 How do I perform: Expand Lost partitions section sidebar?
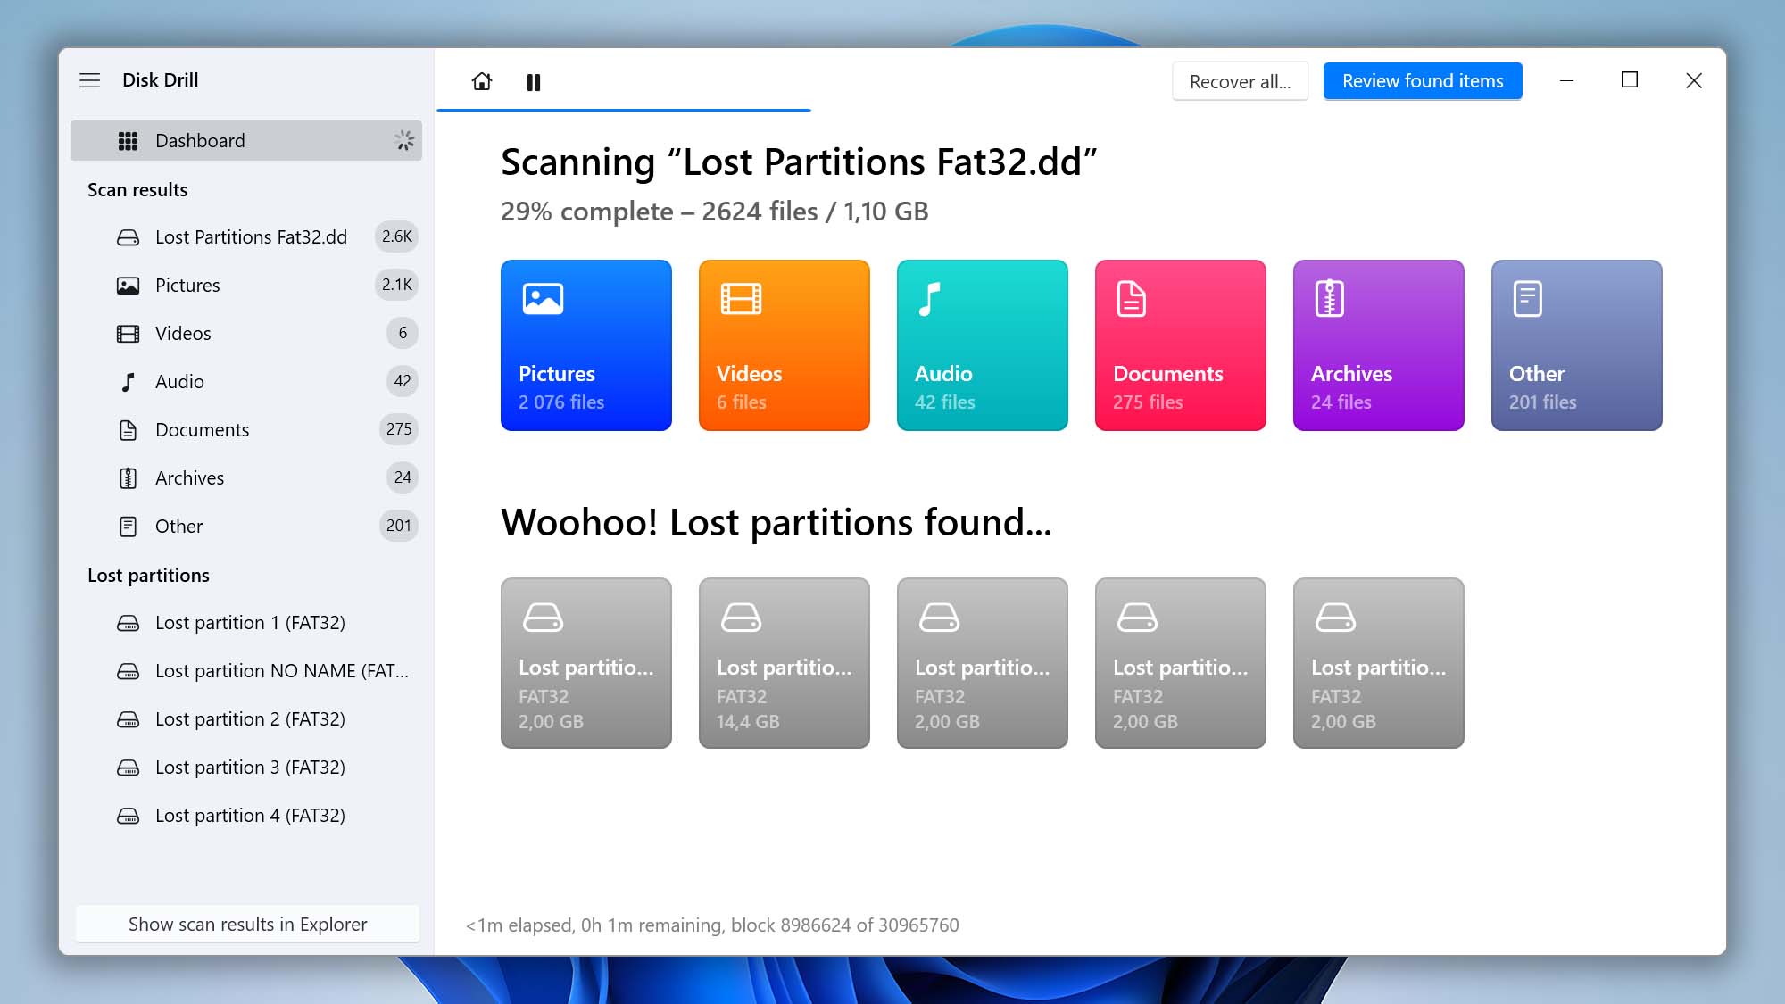(x=148, y=574)
